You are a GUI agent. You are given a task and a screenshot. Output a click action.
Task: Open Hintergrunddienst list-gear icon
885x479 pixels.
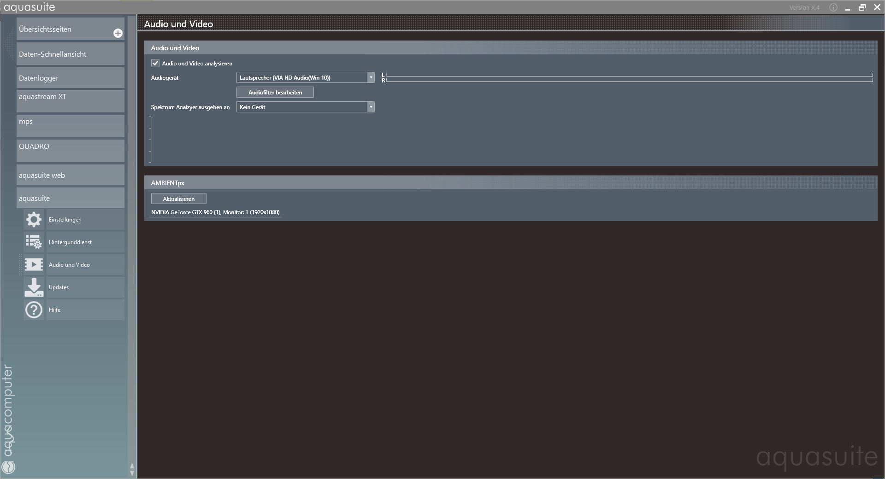pyautogui.click(x=34, y=242)
